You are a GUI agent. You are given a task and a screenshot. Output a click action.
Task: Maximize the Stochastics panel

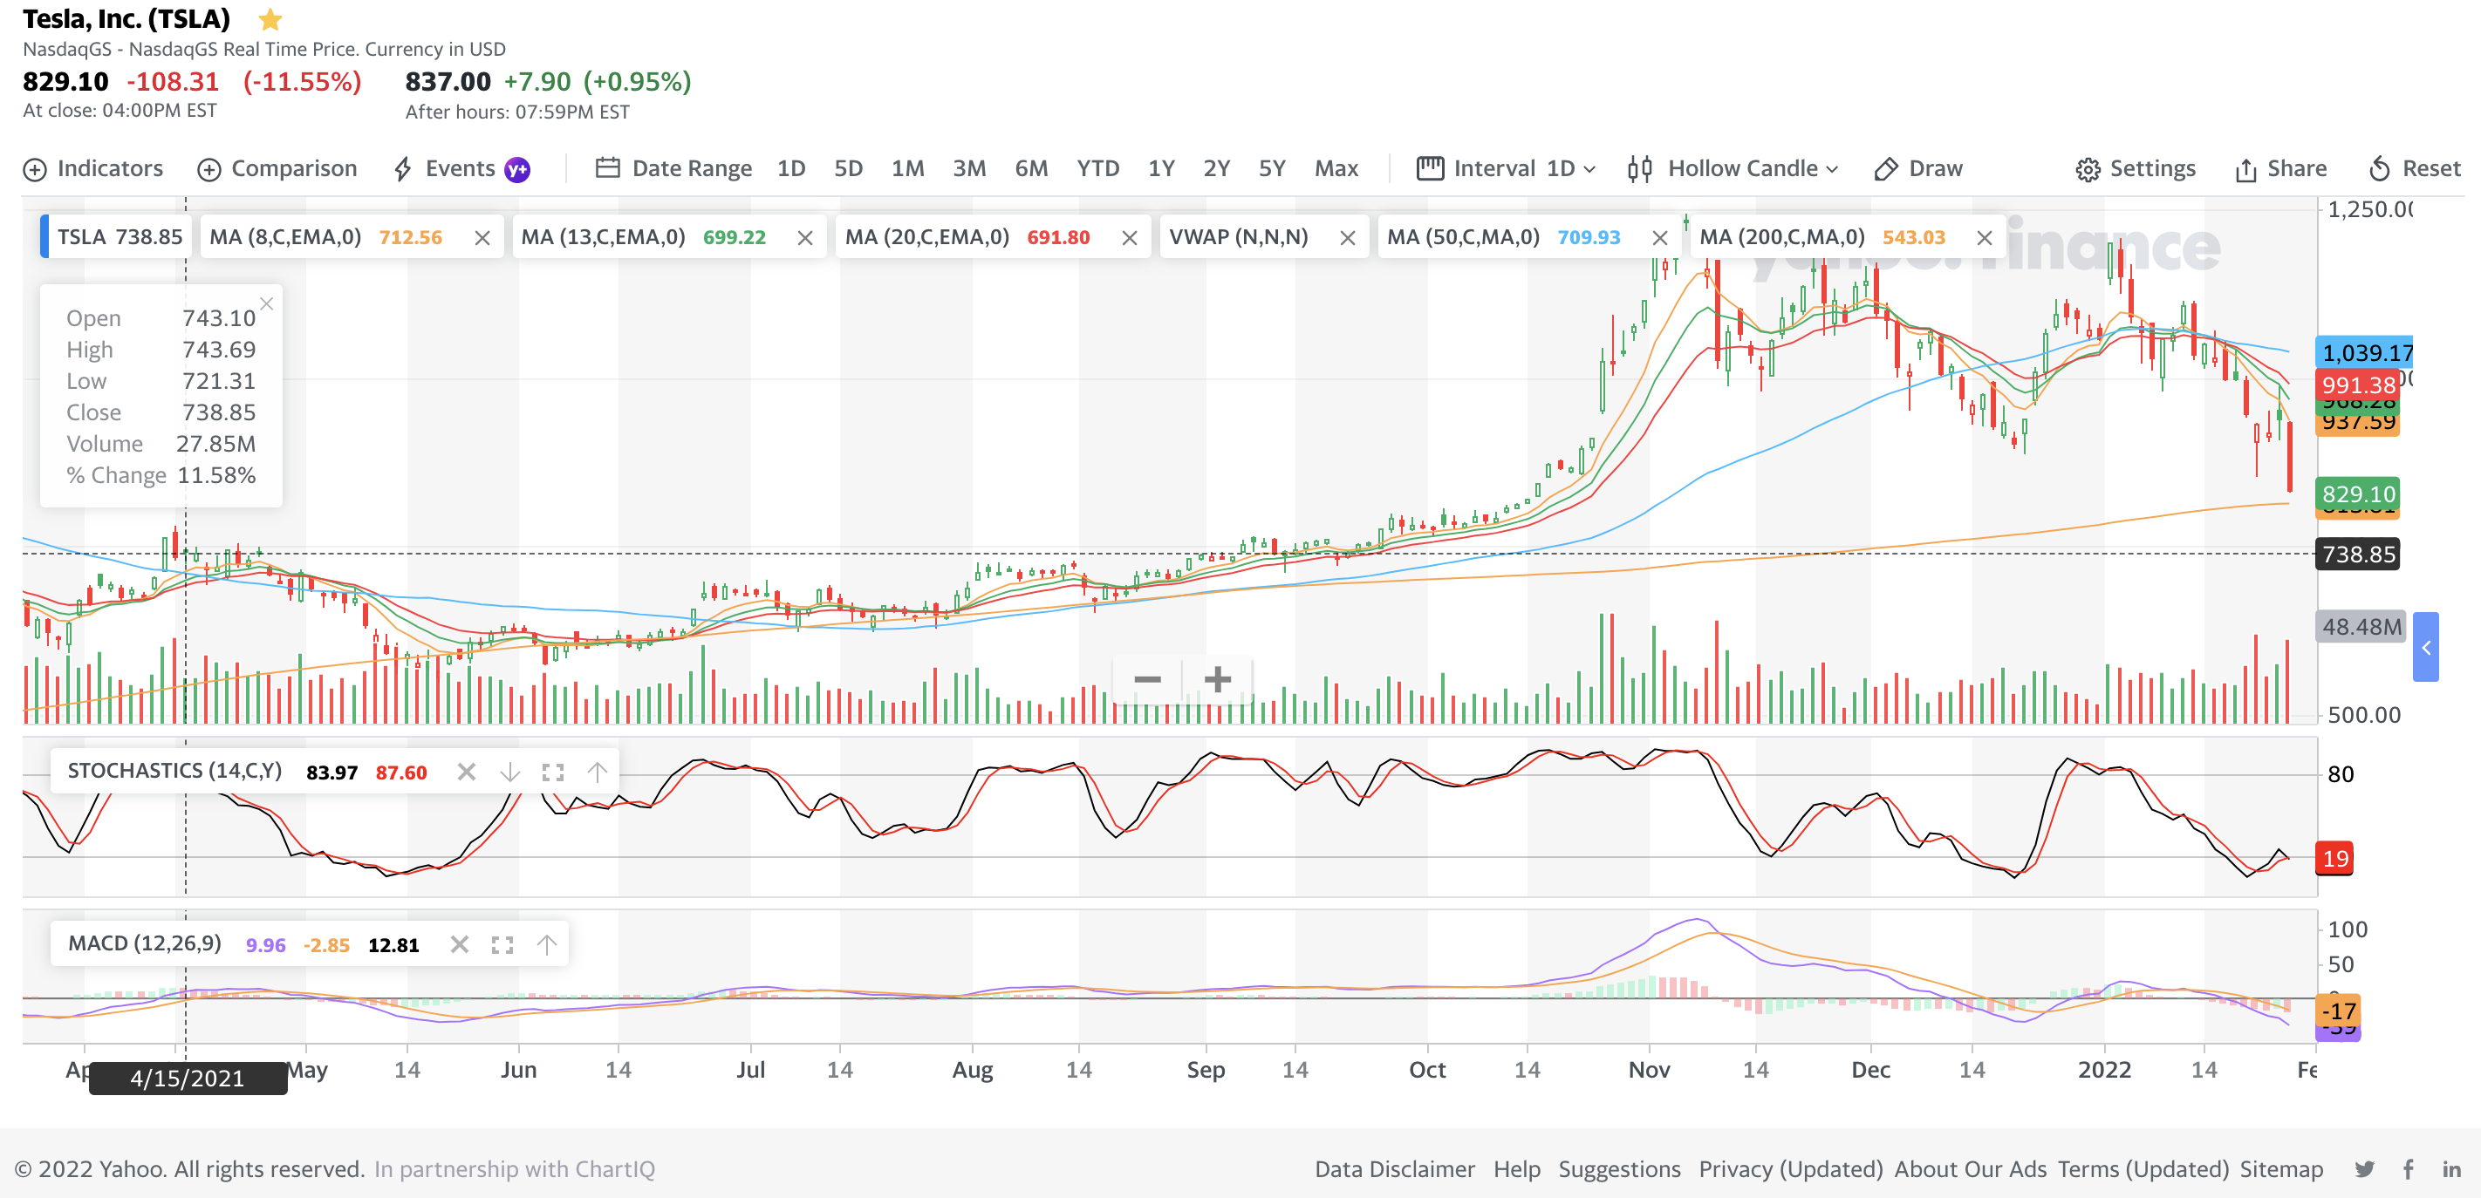(553, 772)
